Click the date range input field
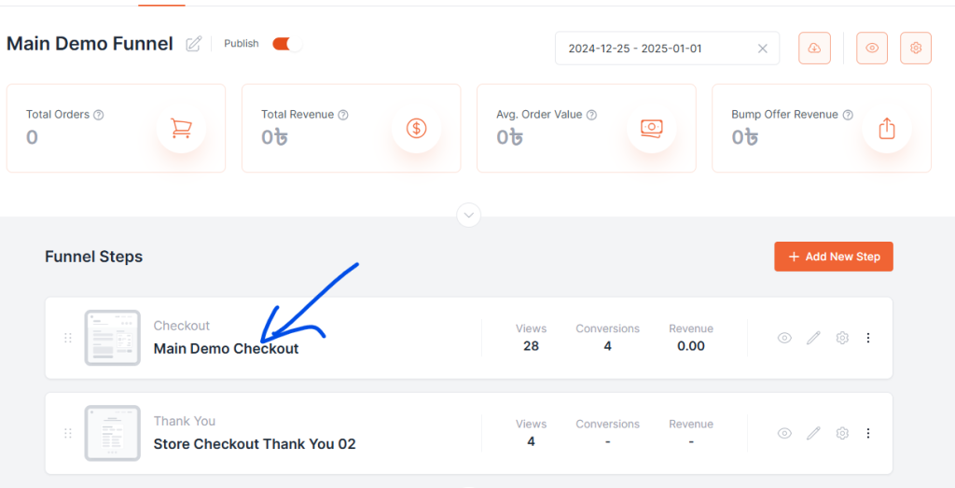955x488 pixels. 653,49
